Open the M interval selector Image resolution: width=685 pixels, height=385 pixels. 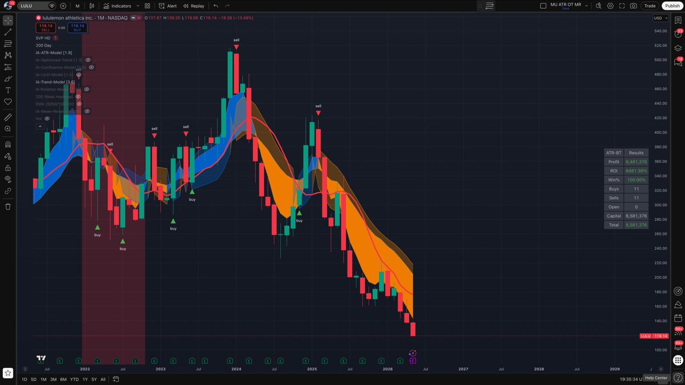78,6
